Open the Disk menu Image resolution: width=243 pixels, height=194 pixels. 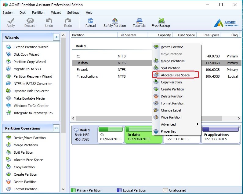(x=23, y=13)
